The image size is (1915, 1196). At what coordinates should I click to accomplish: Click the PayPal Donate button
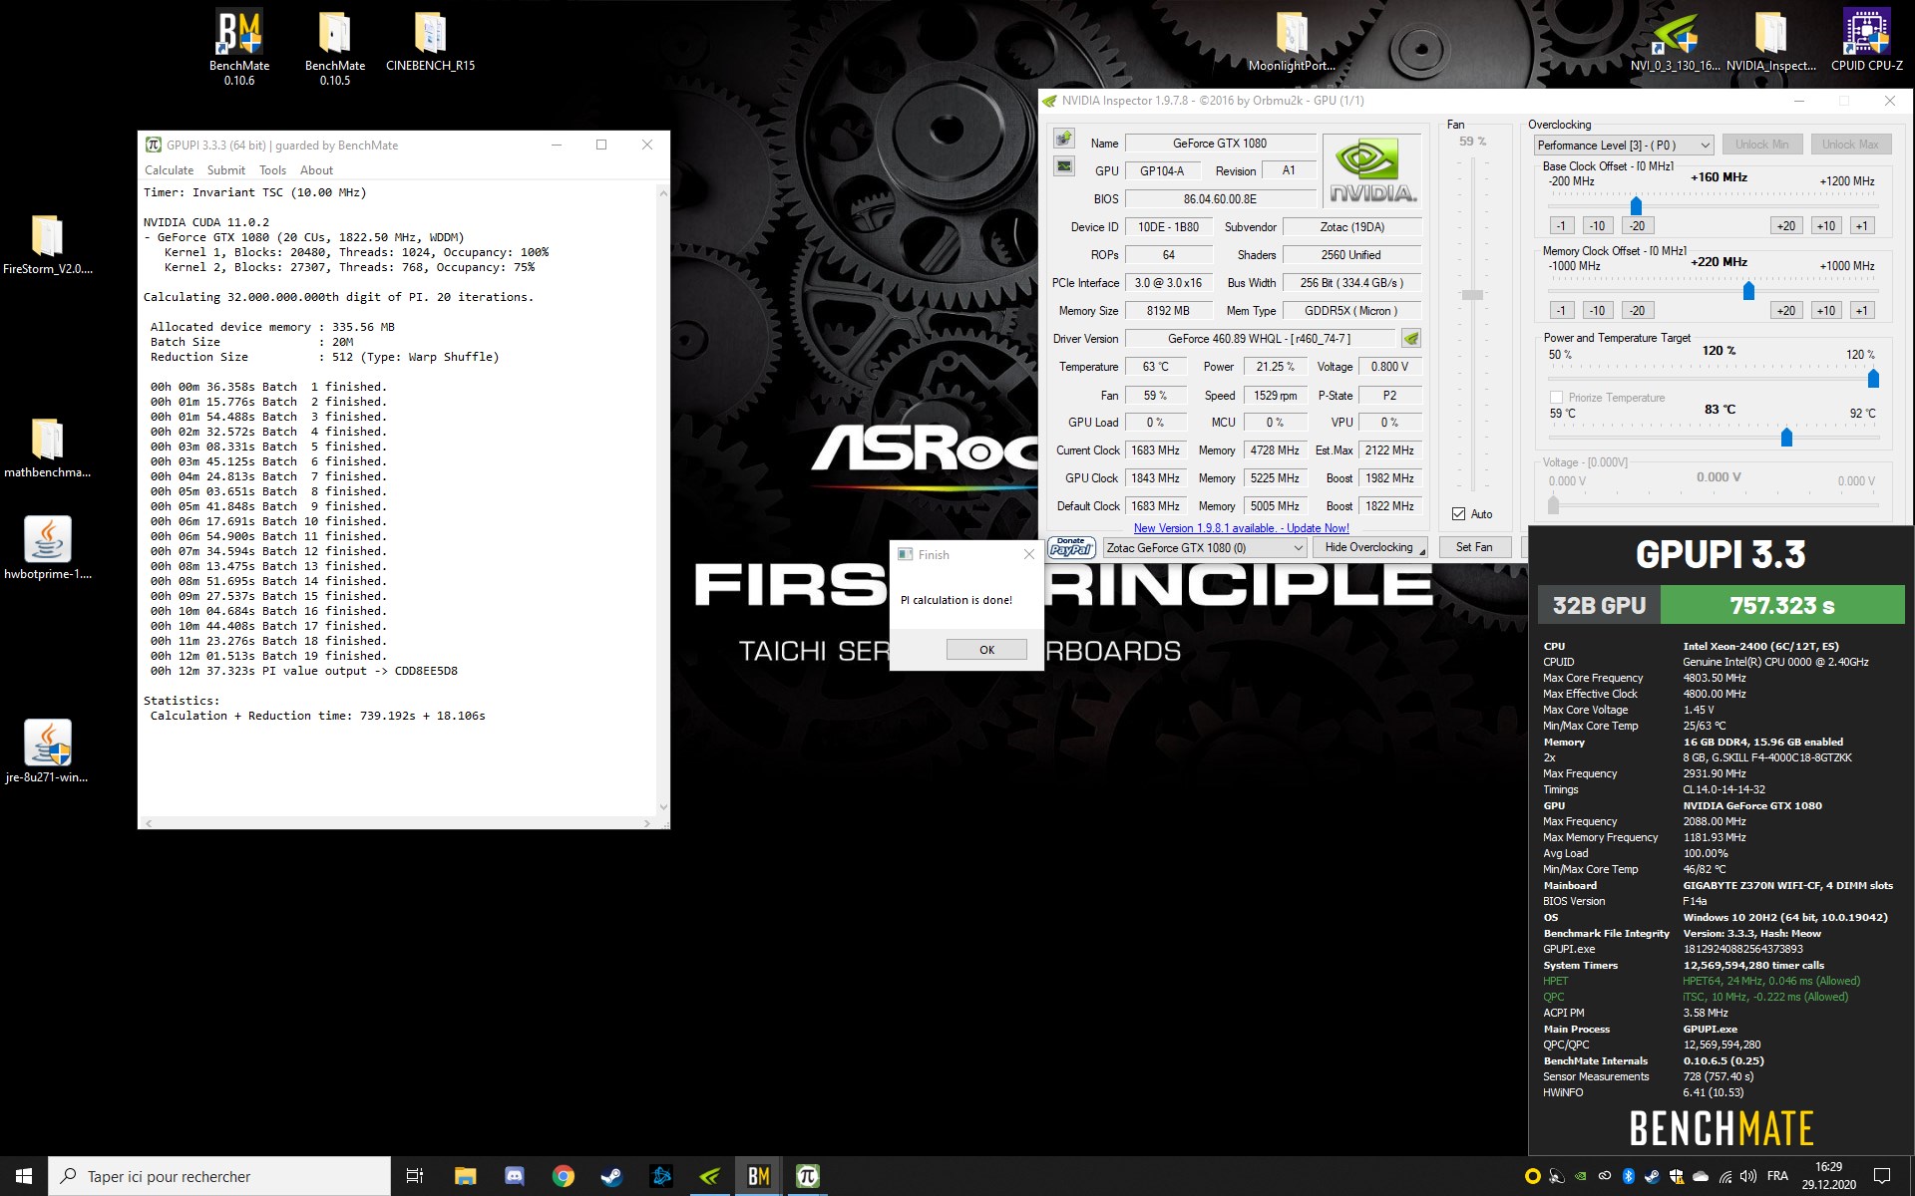[1071, 547]
